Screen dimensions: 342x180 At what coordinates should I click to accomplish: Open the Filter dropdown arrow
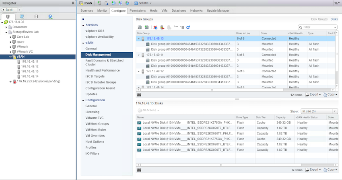coord(335,27)
